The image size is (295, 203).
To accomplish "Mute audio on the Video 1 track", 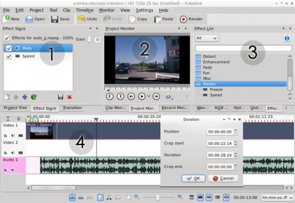I will click(13, 135).
